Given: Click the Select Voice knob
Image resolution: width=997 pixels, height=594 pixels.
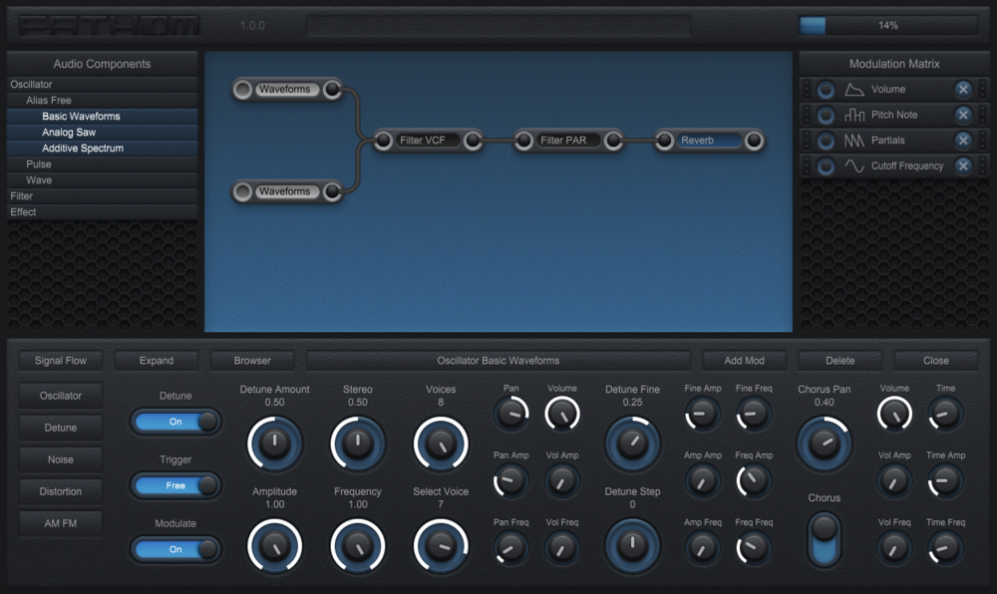Looking at the screenshot, I should point(441,546).
